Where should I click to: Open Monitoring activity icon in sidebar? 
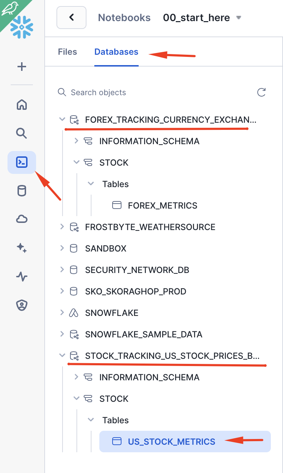coord(21,276)
